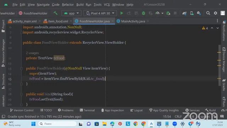
Task: Open the Refactor menu
Action: [68, 5]
